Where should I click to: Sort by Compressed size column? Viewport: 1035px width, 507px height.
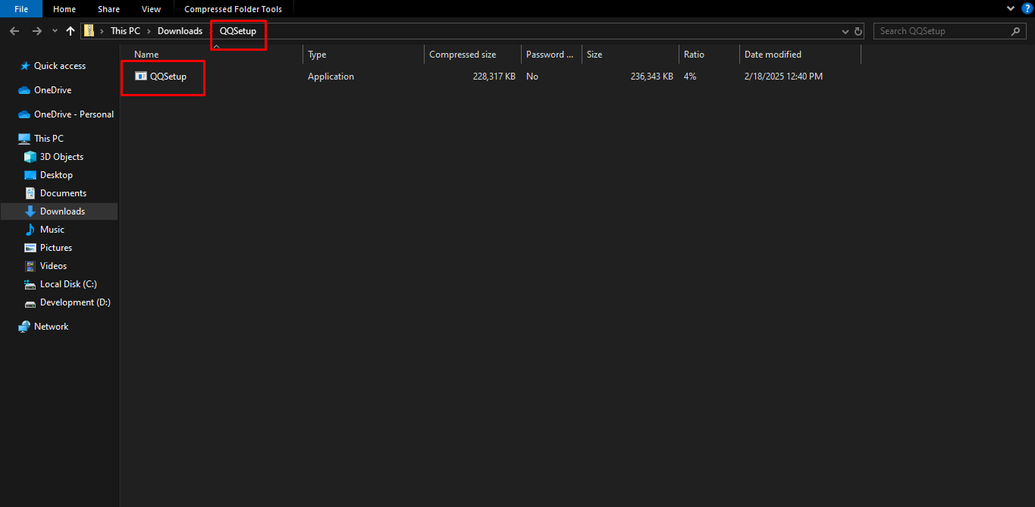(x=463, y=55)
